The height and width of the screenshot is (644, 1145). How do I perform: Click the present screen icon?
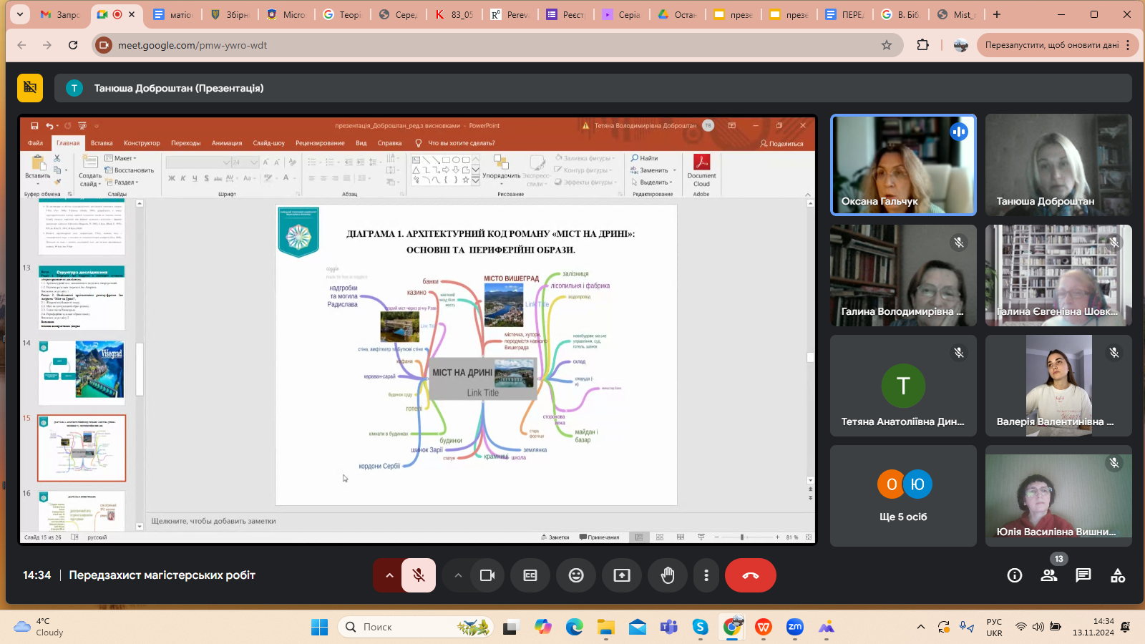click(x=622, y=575)
